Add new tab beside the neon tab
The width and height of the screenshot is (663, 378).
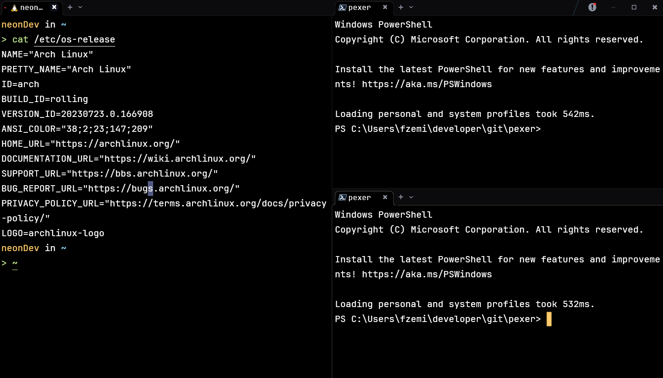[70, 7]
